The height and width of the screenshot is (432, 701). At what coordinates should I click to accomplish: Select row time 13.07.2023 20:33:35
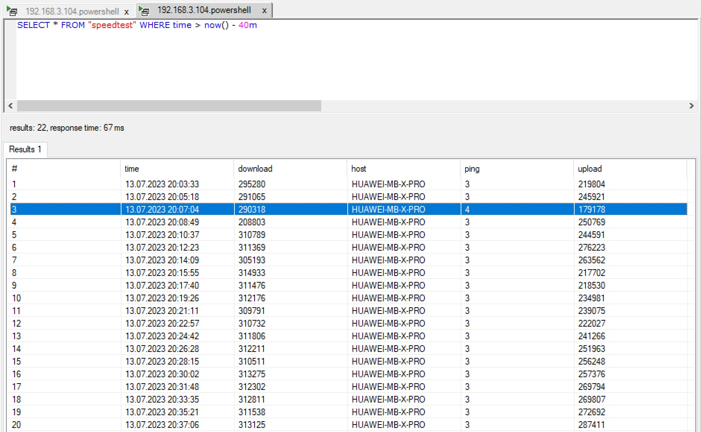[x=162, y=399]
